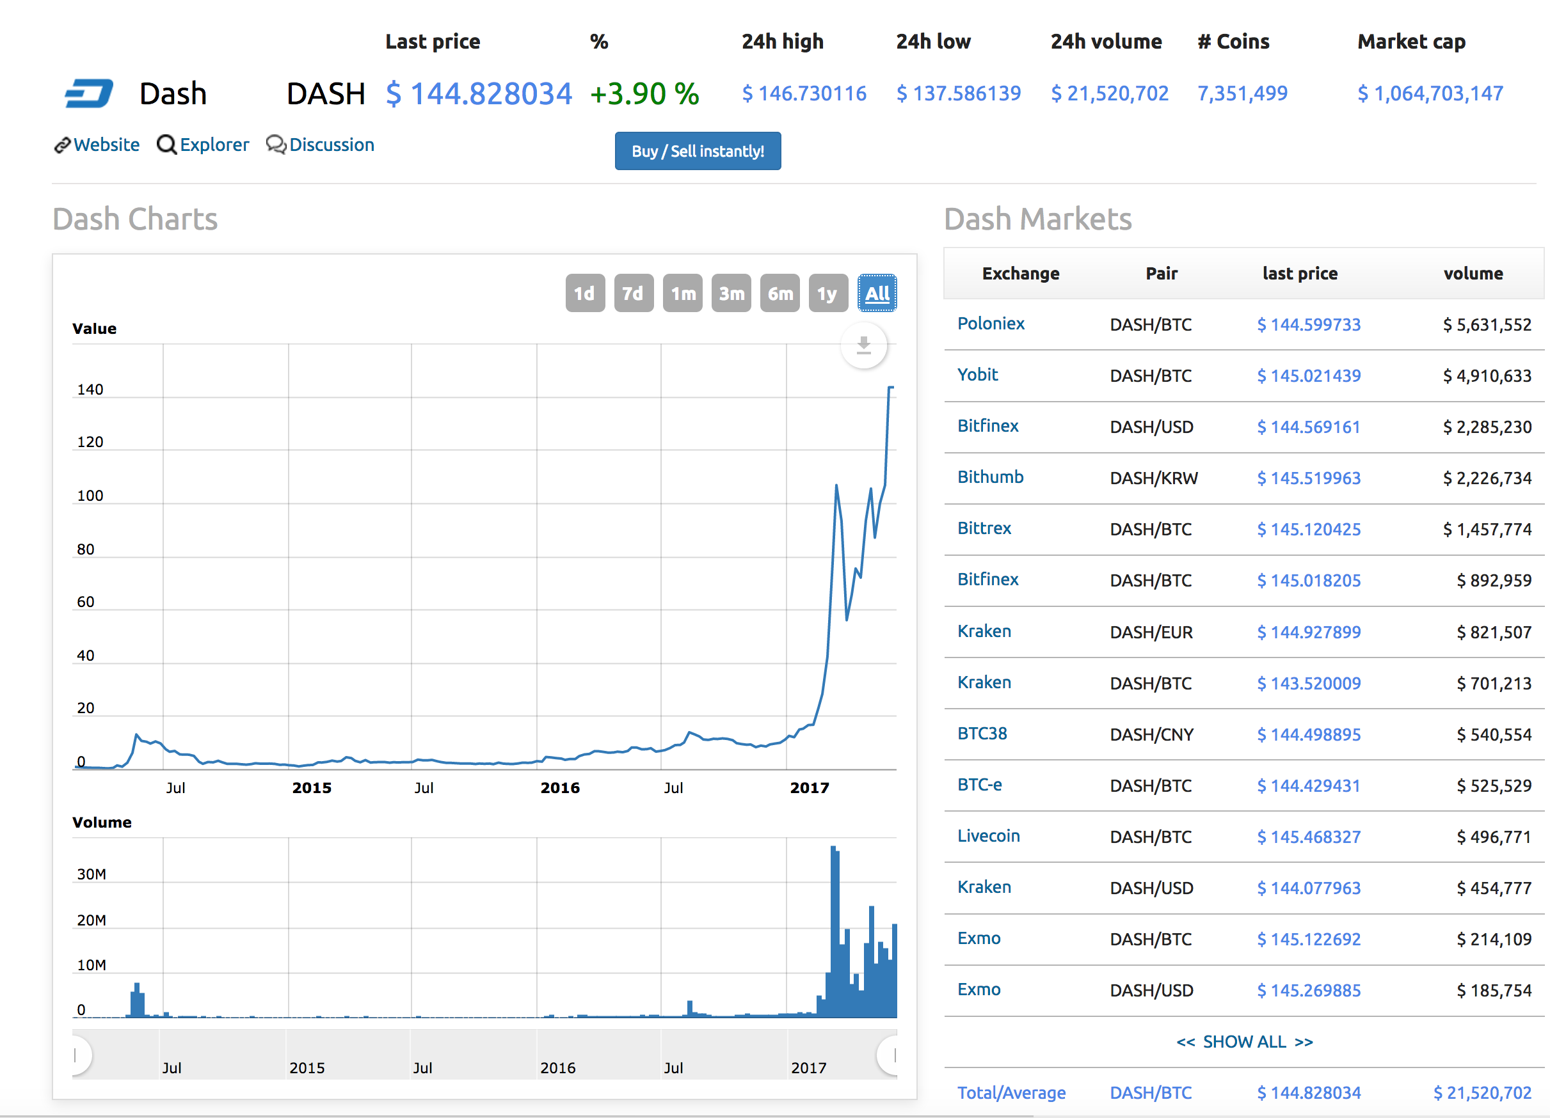Open Exmo link in DASH/USD row
The image size is (1550, 1118).
[x=979, y=990]
